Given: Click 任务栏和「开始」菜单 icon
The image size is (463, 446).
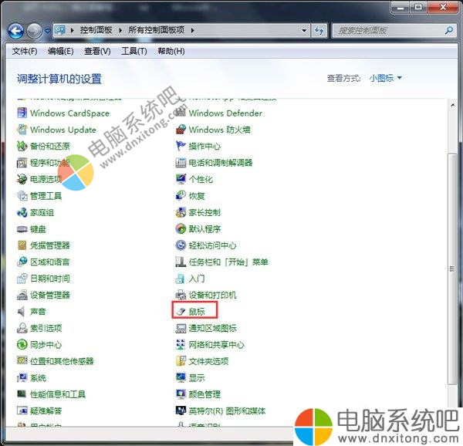Looking at the screenshot, I should pos(181,262).
